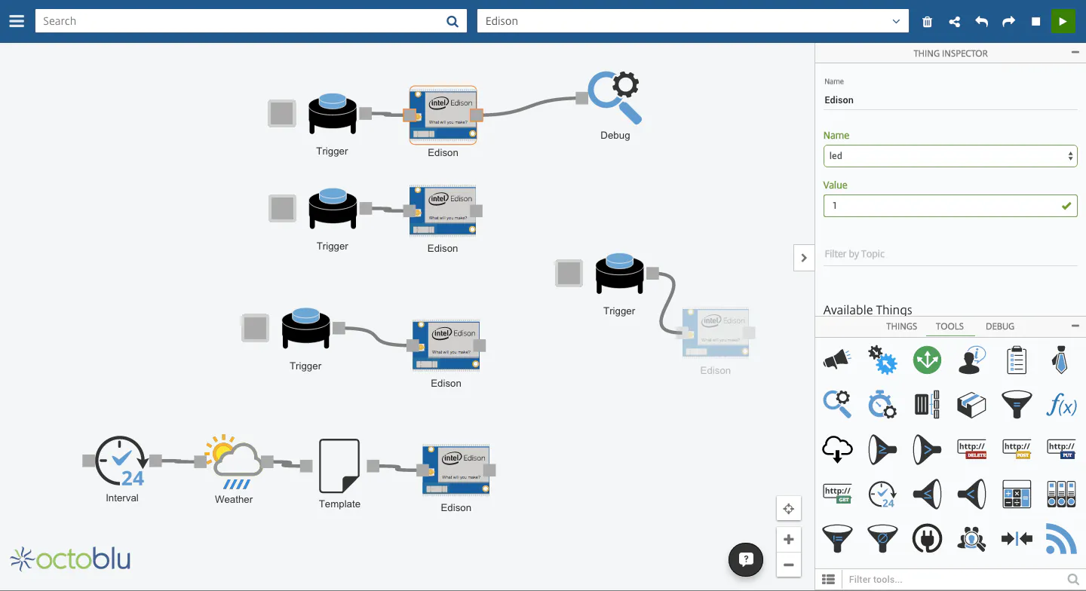Open the help chat bubble
Image resolution: width=1086 pixels, height=591 pixels.
746,559
